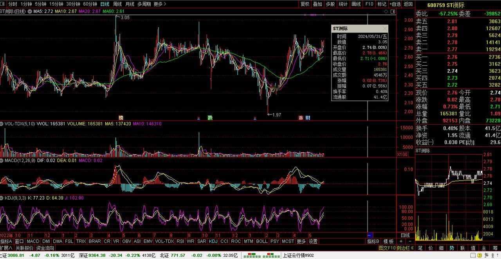Screen dimensions: 501x259
Task: Select the 联 side panel tab
Action: coord(463,248)
